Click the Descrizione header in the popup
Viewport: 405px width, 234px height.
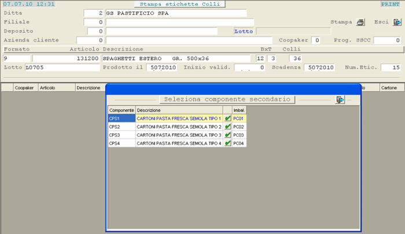click(x=179, y=110)
